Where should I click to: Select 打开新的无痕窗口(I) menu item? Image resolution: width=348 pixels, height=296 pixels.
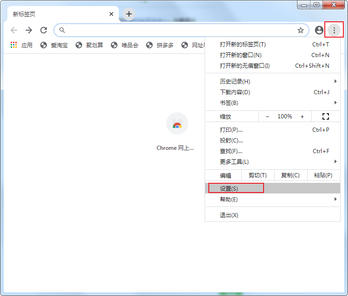click(x=272, y=66)
